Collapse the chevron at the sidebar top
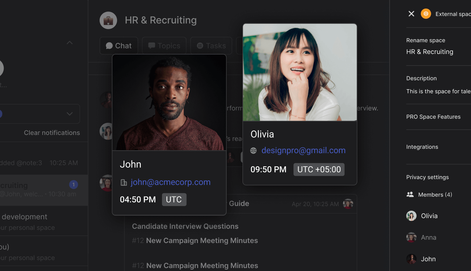The image size is (471, 271). [x=69, y=42]
